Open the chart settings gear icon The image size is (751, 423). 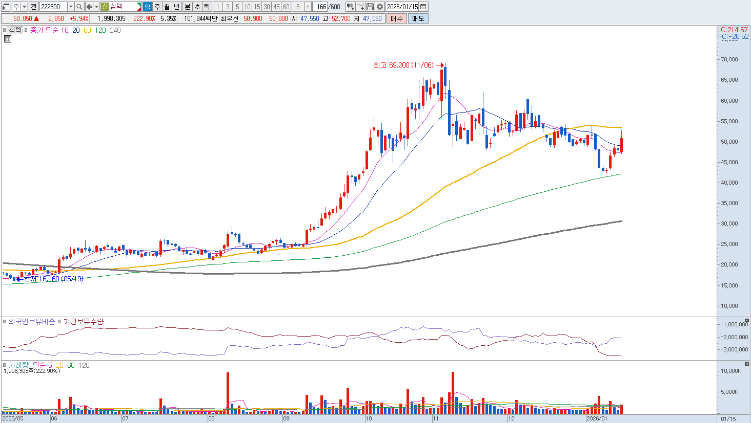[379, 7]
